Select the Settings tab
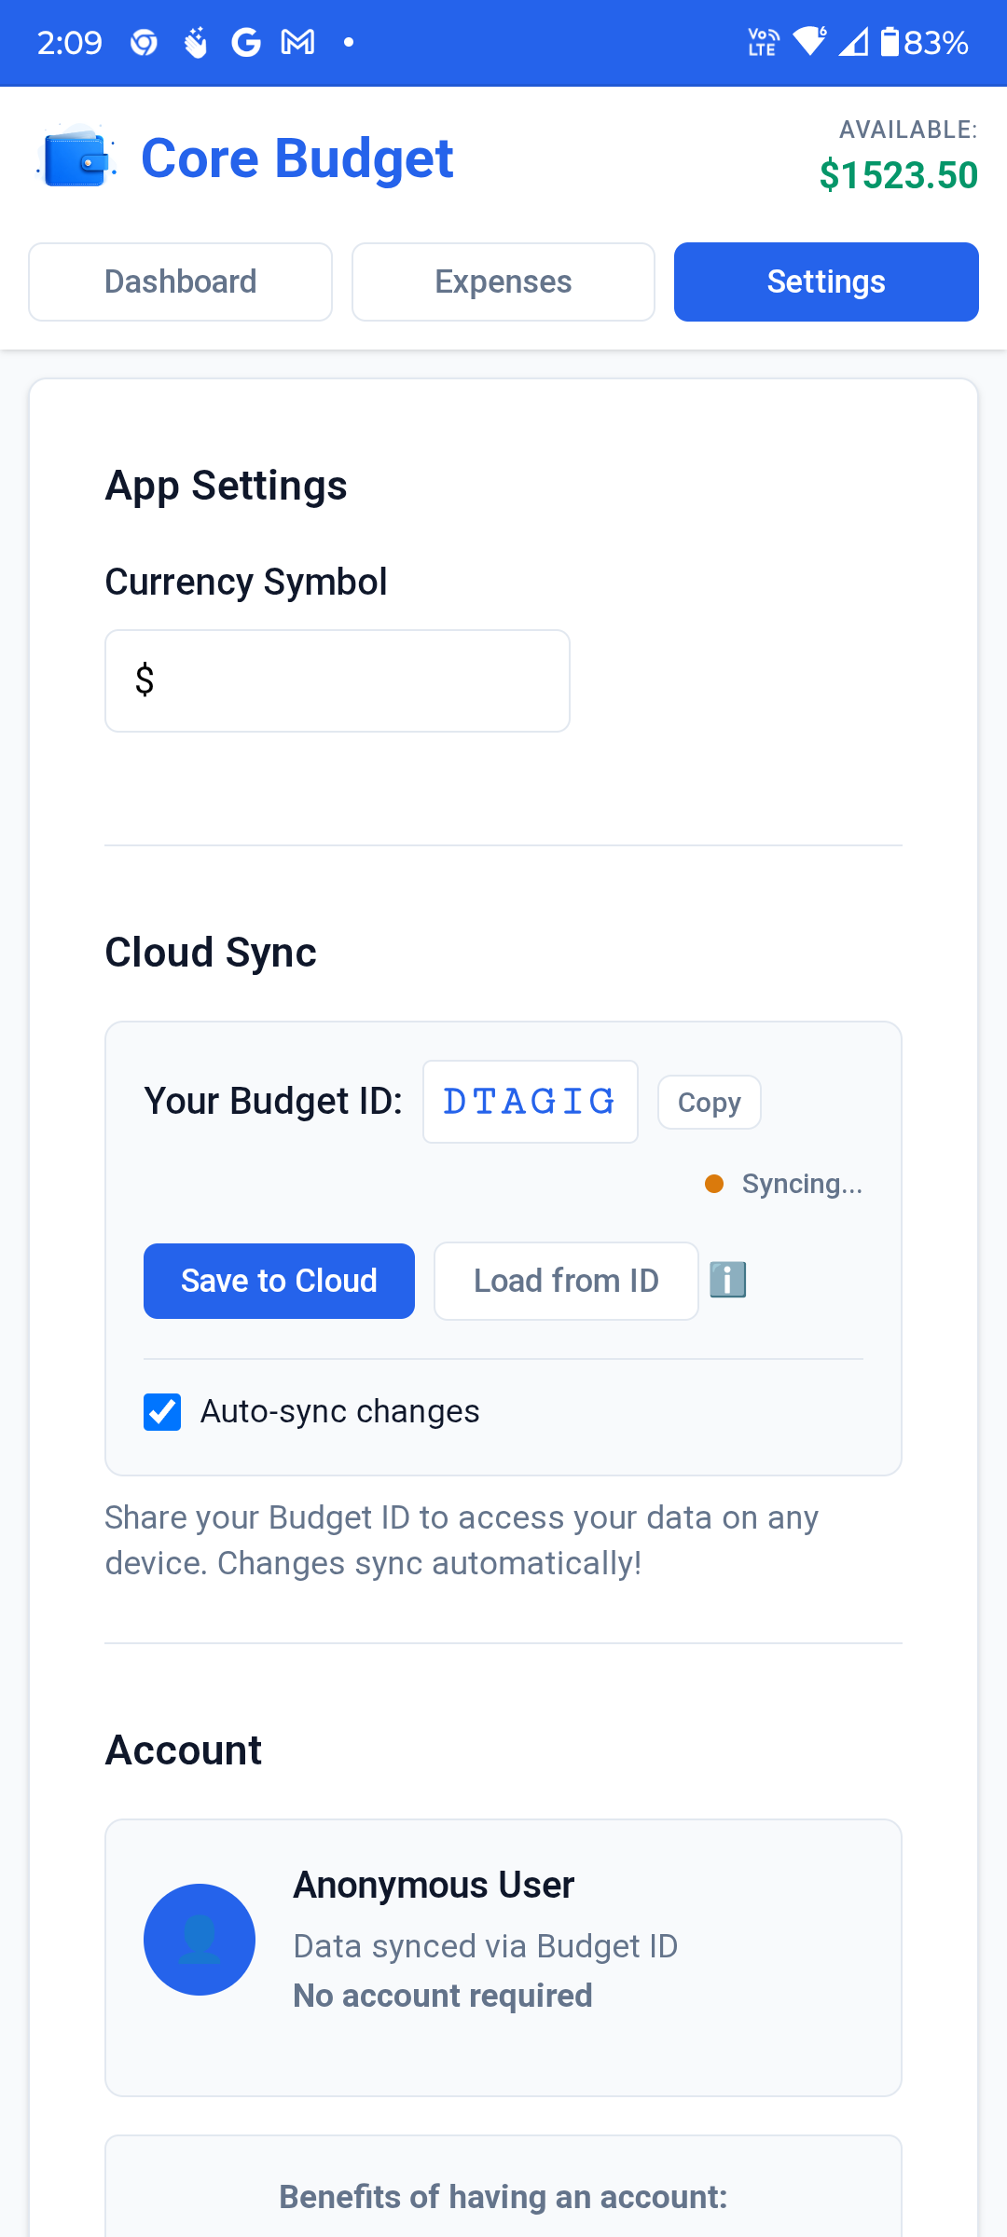 tap(826, 281)
